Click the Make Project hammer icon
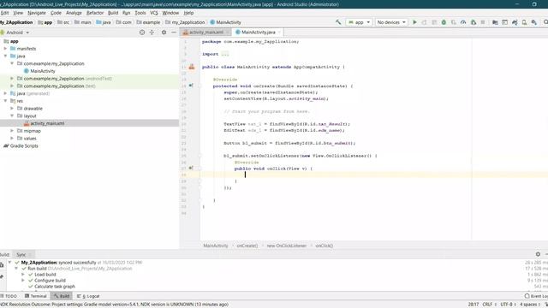548x308 pixels. click(x=338, y=22)
